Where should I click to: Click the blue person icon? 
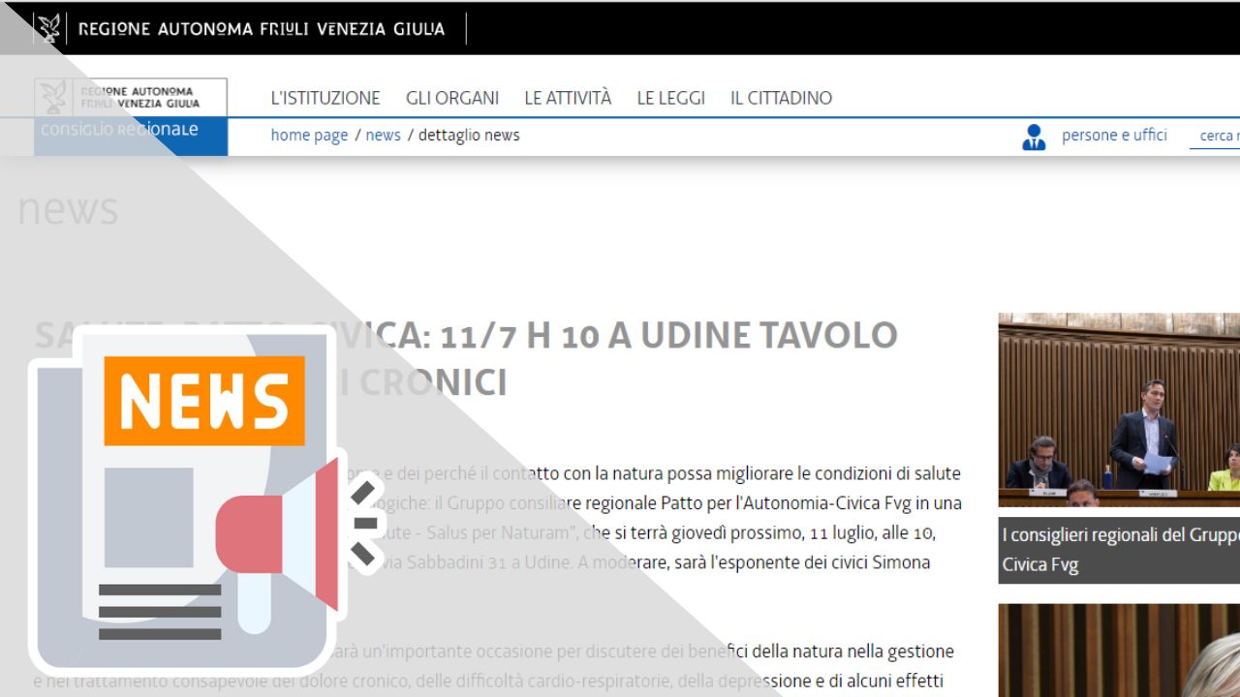1034,136
